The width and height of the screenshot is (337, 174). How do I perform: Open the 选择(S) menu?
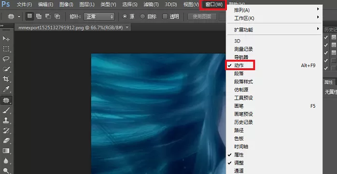pos(129,4)
